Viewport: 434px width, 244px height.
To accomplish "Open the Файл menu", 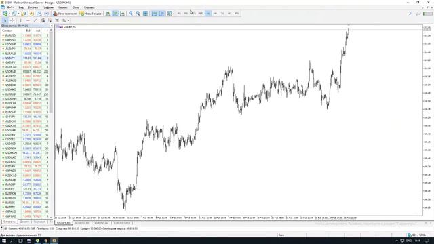I will point(11,7).
